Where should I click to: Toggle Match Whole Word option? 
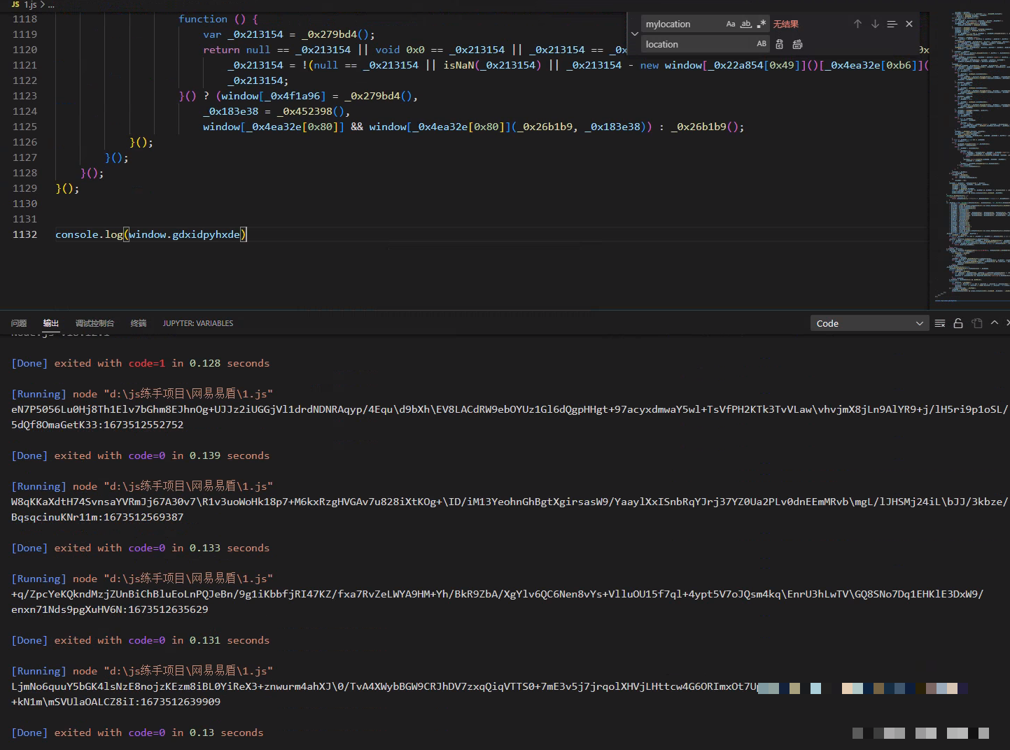coord(746,24)
